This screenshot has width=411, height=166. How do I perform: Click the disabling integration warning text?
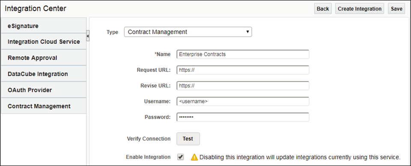[x=300, y=157]
